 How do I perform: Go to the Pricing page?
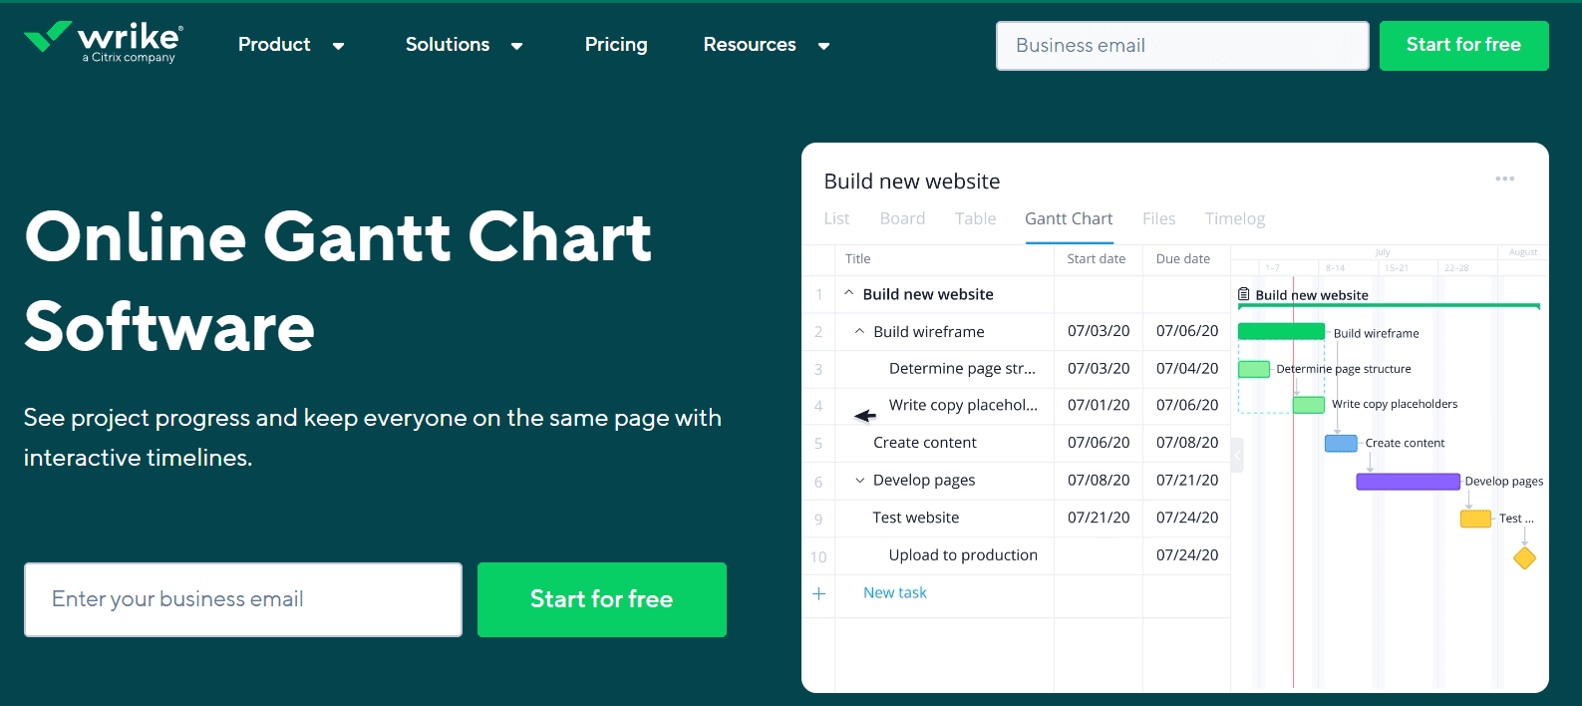[x=616, y=45]
